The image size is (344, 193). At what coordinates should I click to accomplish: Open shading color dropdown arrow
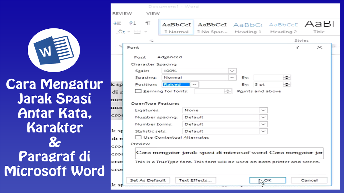click(128, 32)
